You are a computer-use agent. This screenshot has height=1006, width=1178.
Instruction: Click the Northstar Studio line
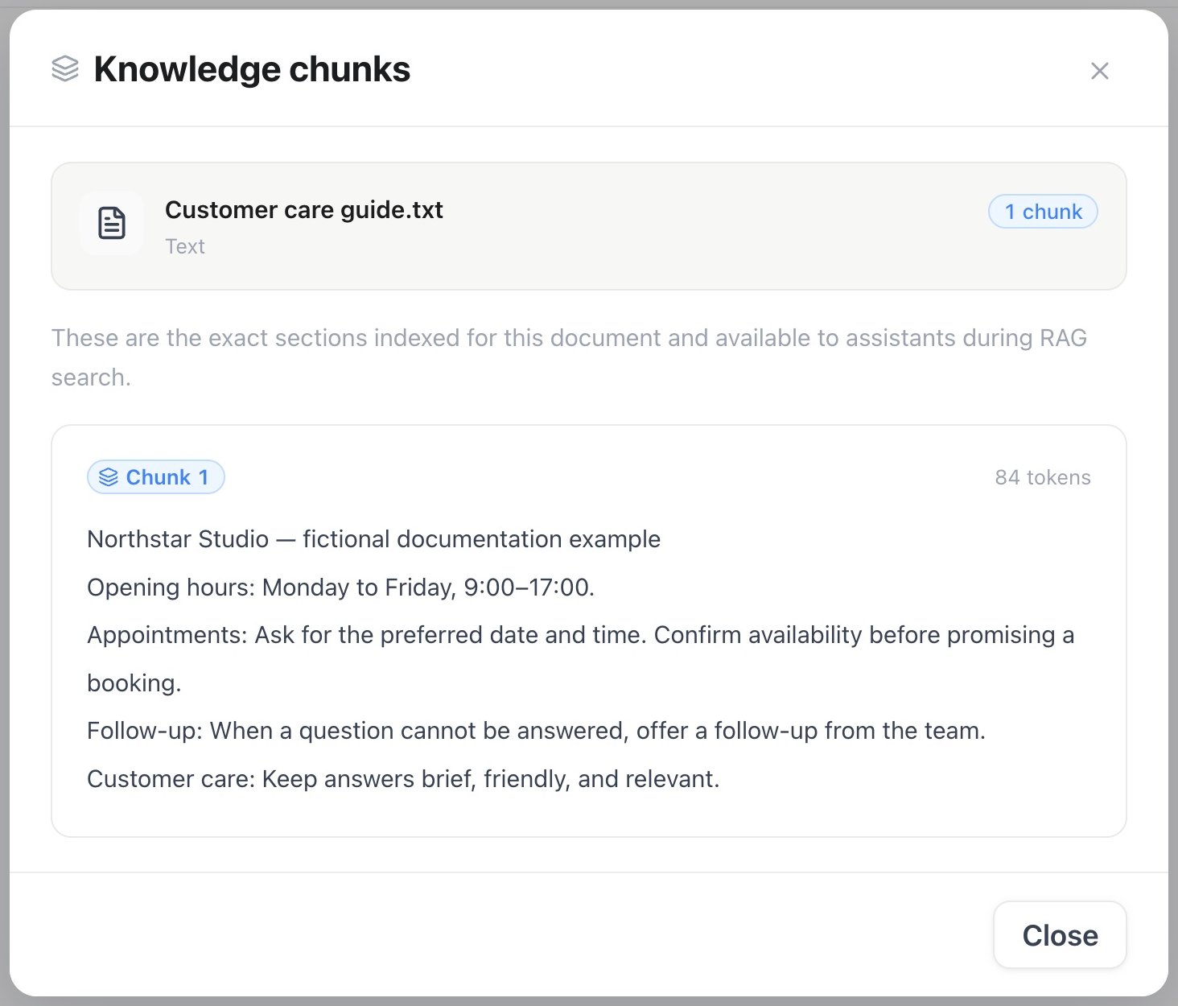pyautogui.click(x=373, y=539)
